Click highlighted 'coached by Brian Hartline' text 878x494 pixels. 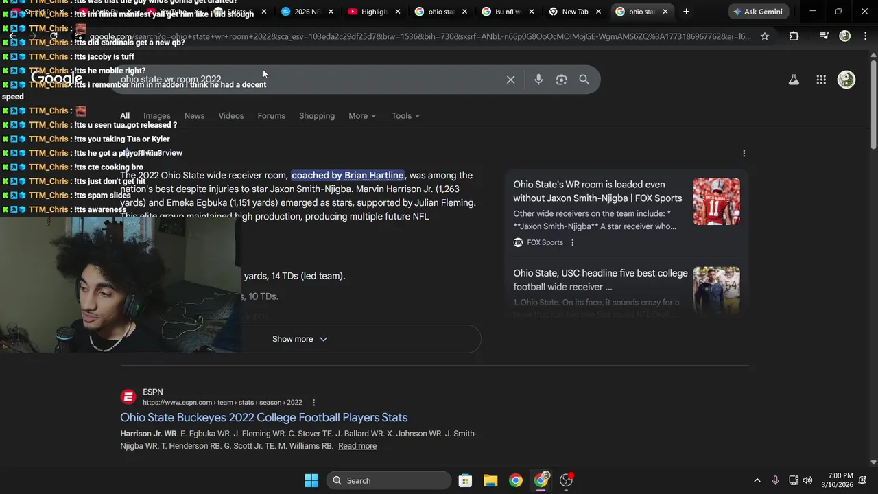tap(348, 175)
